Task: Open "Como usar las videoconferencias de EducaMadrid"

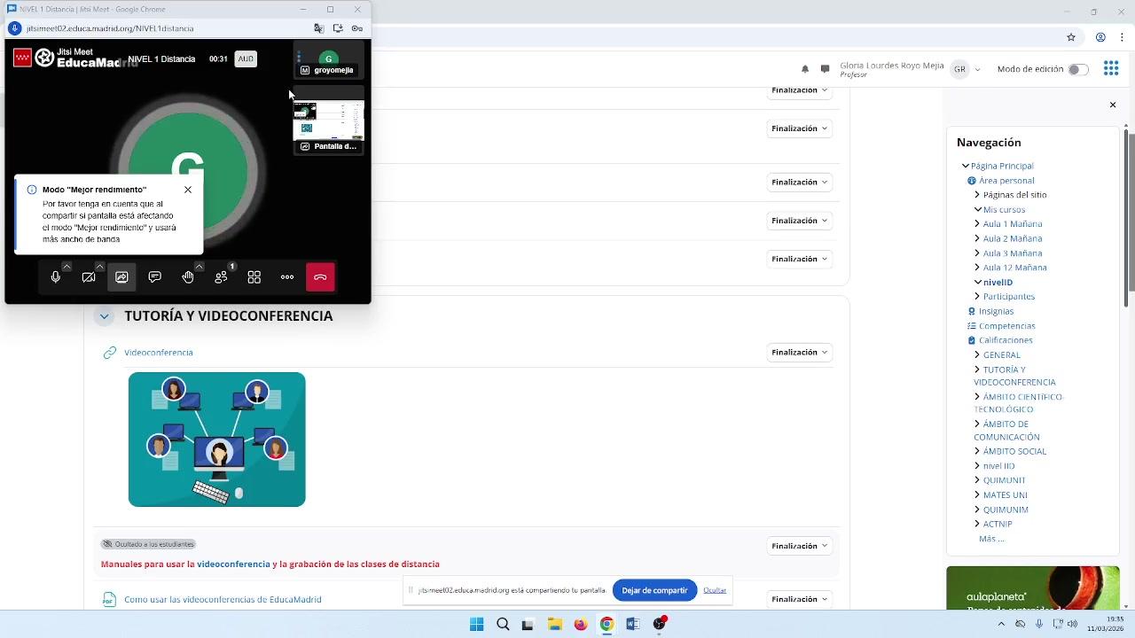Action: [x=223, y=600]
